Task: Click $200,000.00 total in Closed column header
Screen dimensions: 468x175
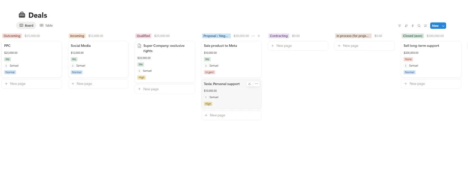Action: tap(435, 36)
